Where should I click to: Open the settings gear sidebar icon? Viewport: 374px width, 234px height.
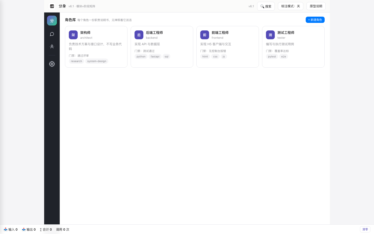tap(52, 64)
